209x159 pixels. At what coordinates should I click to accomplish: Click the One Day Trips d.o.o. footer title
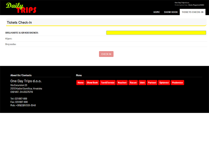[x=26, y=81]
